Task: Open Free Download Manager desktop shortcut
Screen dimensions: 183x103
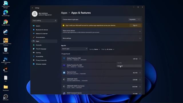Action: [x=6, y=5]
